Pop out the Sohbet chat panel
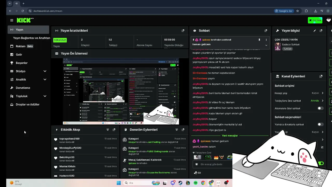This screenshot has height=187, width=332. [266, 31]
